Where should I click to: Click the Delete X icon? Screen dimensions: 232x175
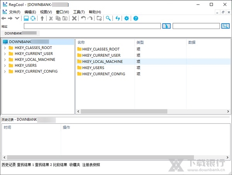click(x=74, y=19)
